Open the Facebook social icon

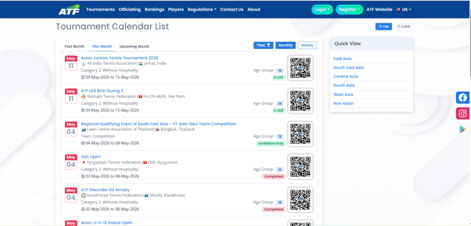tap(463, 98)
